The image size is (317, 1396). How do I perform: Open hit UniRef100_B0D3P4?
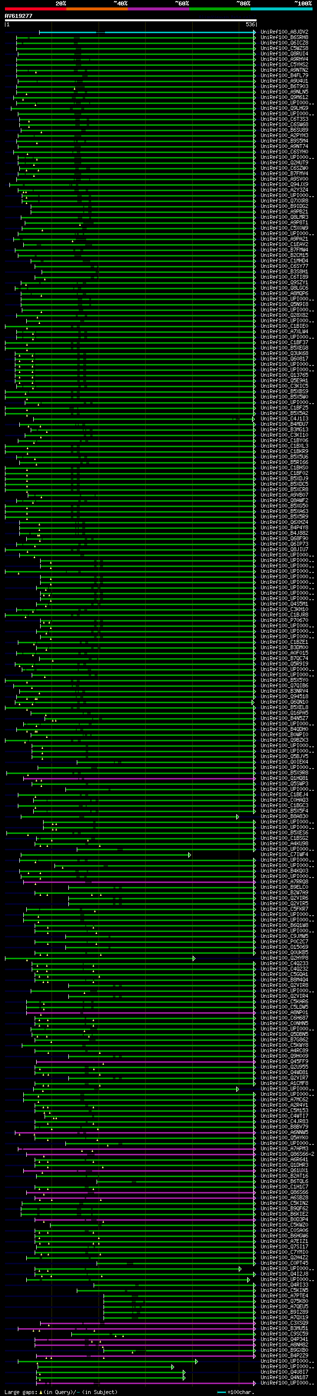pyautogui.click(x=284, y=1219)
